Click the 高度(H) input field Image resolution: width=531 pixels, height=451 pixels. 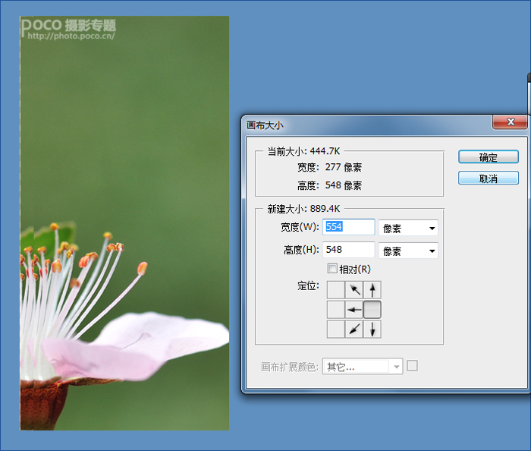pyautogui.click(x=348, y=250)
